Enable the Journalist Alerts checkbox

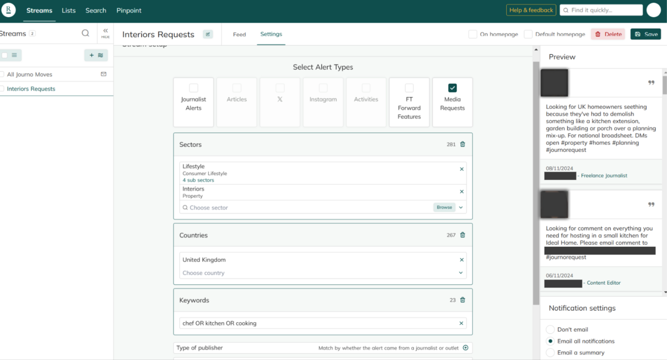coord(193,88)
